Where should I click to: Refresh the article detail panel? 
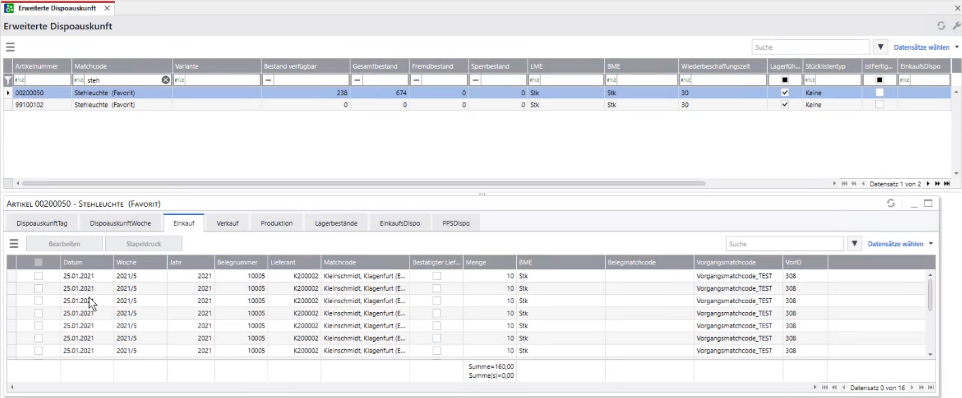point(891,203)
